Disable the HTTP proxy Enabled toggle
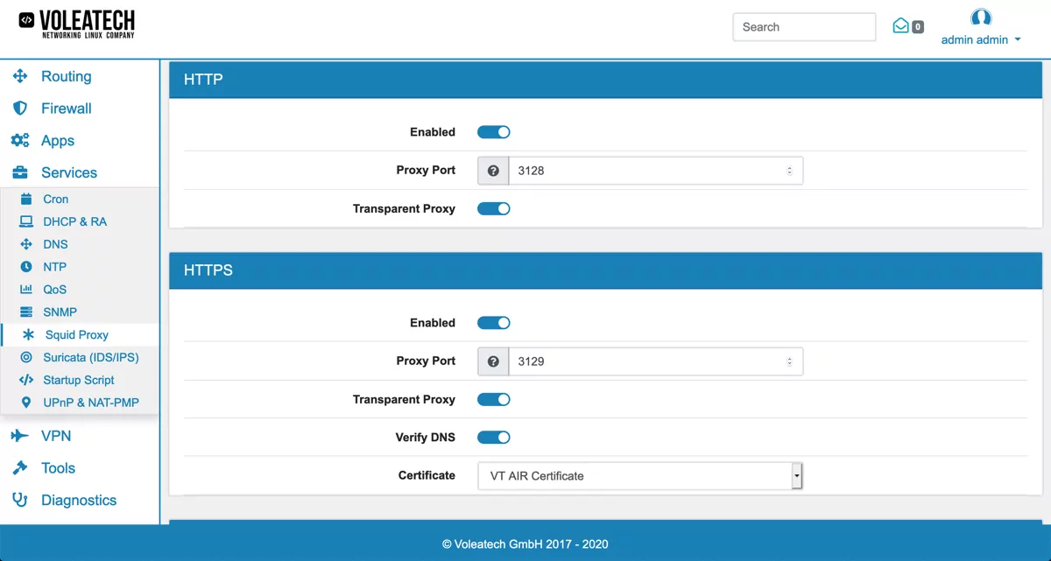 (x=493, y=131)
